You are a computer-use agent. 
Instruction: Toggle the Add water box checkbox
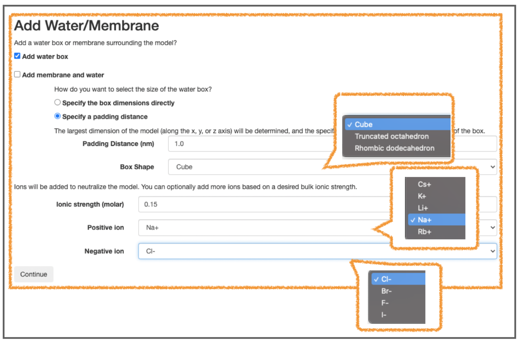17,56
